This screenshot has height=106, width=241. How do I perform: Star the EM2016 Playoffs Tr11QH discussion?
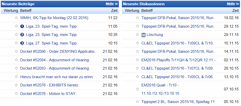tap(137, 60)
